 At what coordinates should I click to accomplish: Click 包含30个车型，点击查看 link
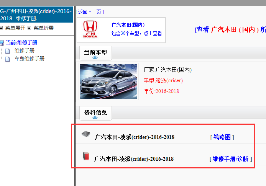pos(136,33)
